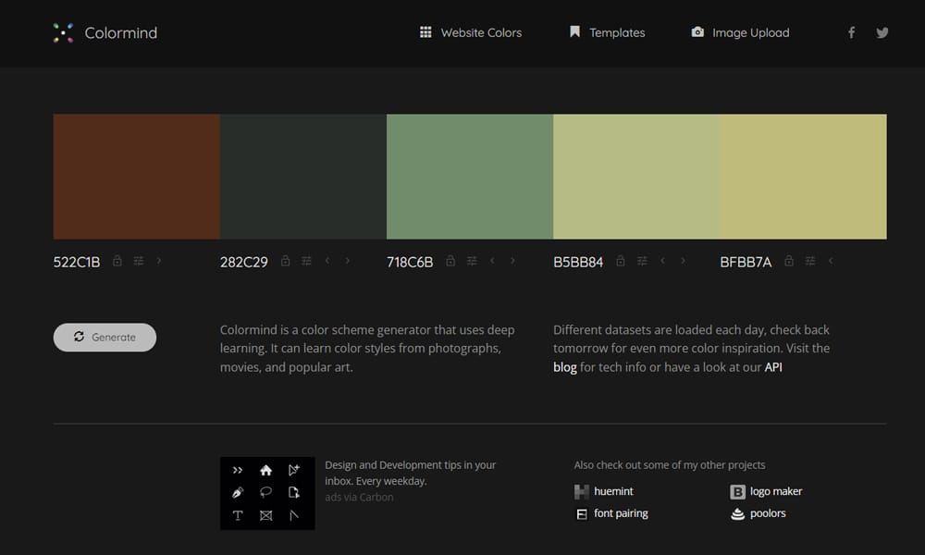This screenshot has height=555, width=925.
Task: Lock the BFBB7A color
Action: click(788, 261)
